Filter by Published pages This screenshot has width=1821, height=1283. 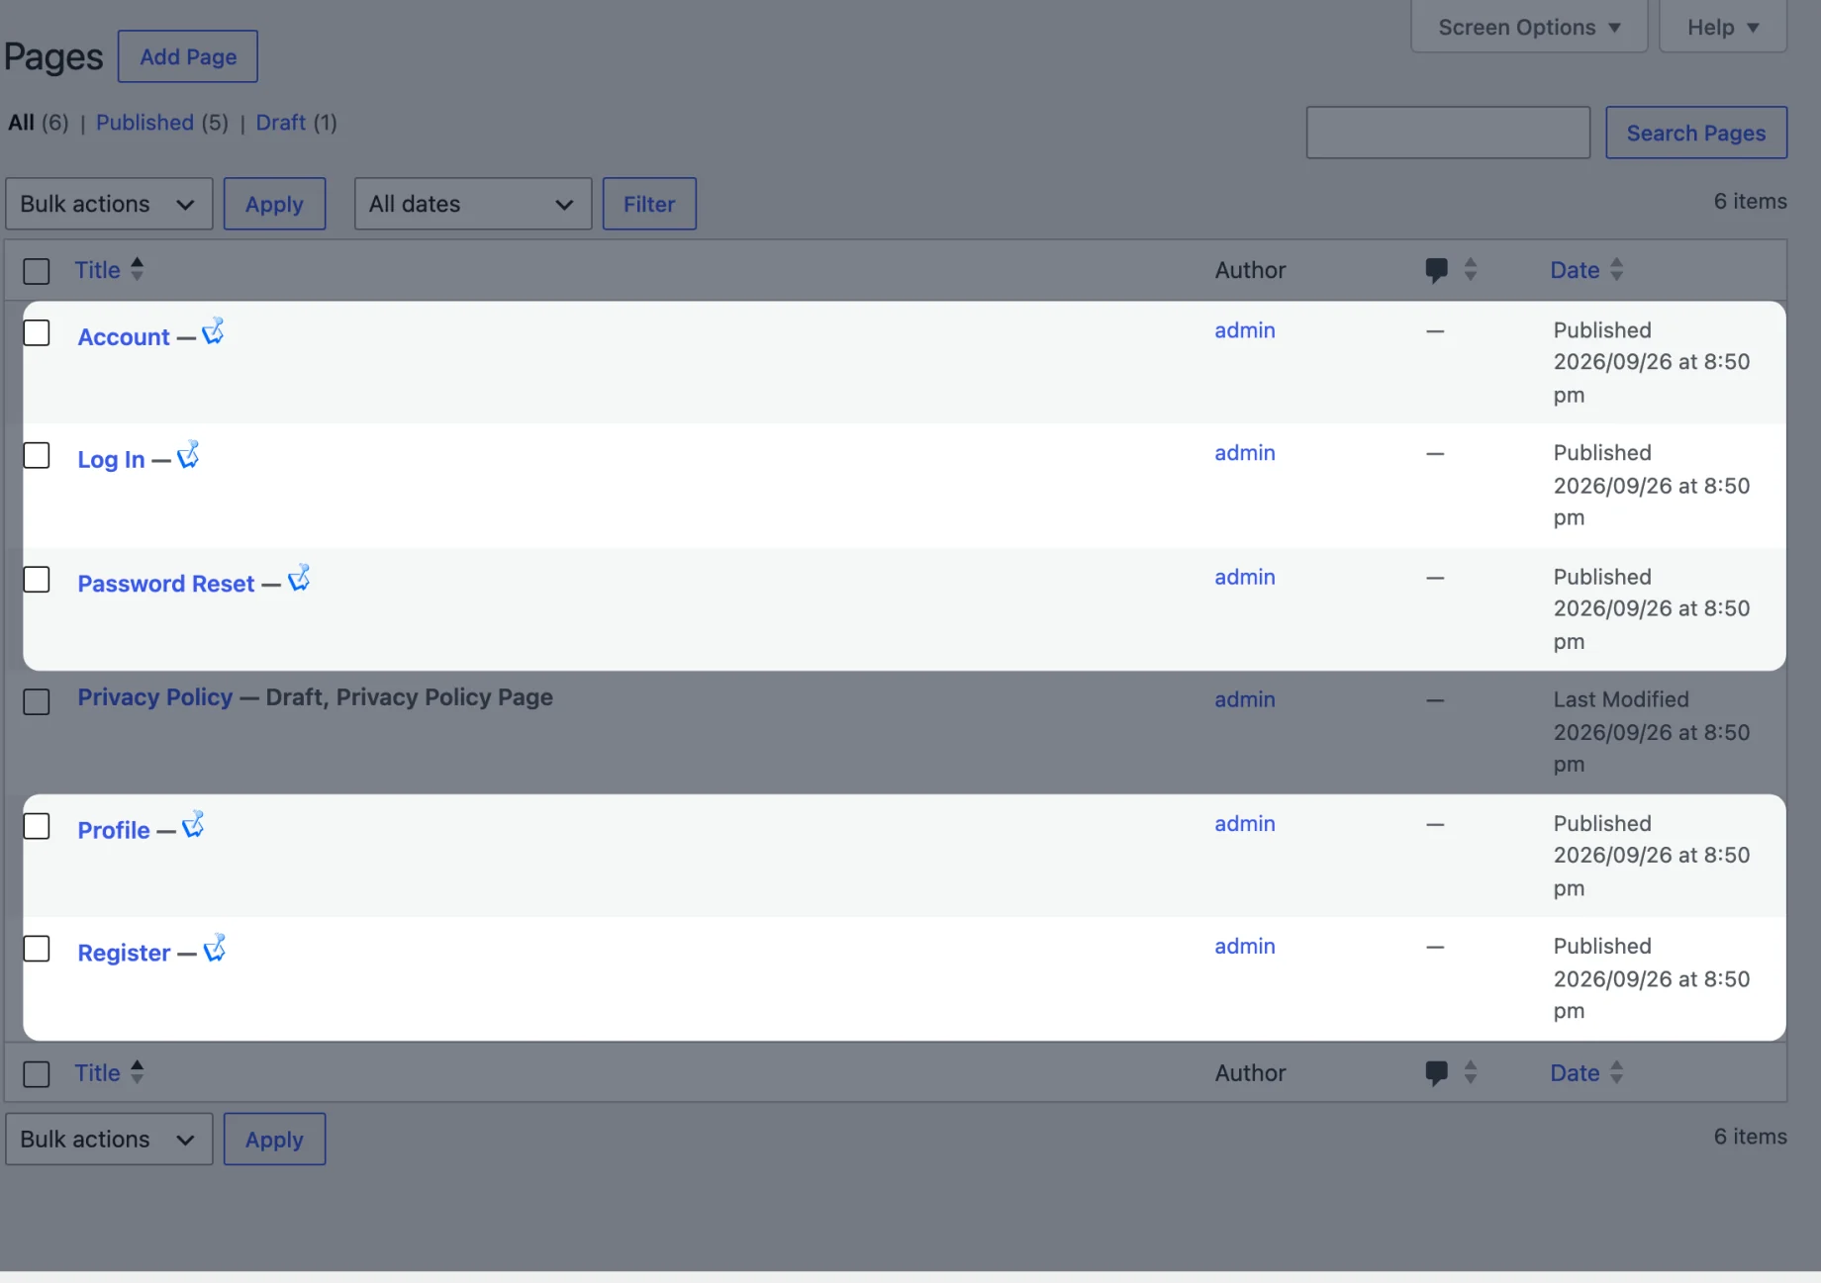tap(144, 123)
